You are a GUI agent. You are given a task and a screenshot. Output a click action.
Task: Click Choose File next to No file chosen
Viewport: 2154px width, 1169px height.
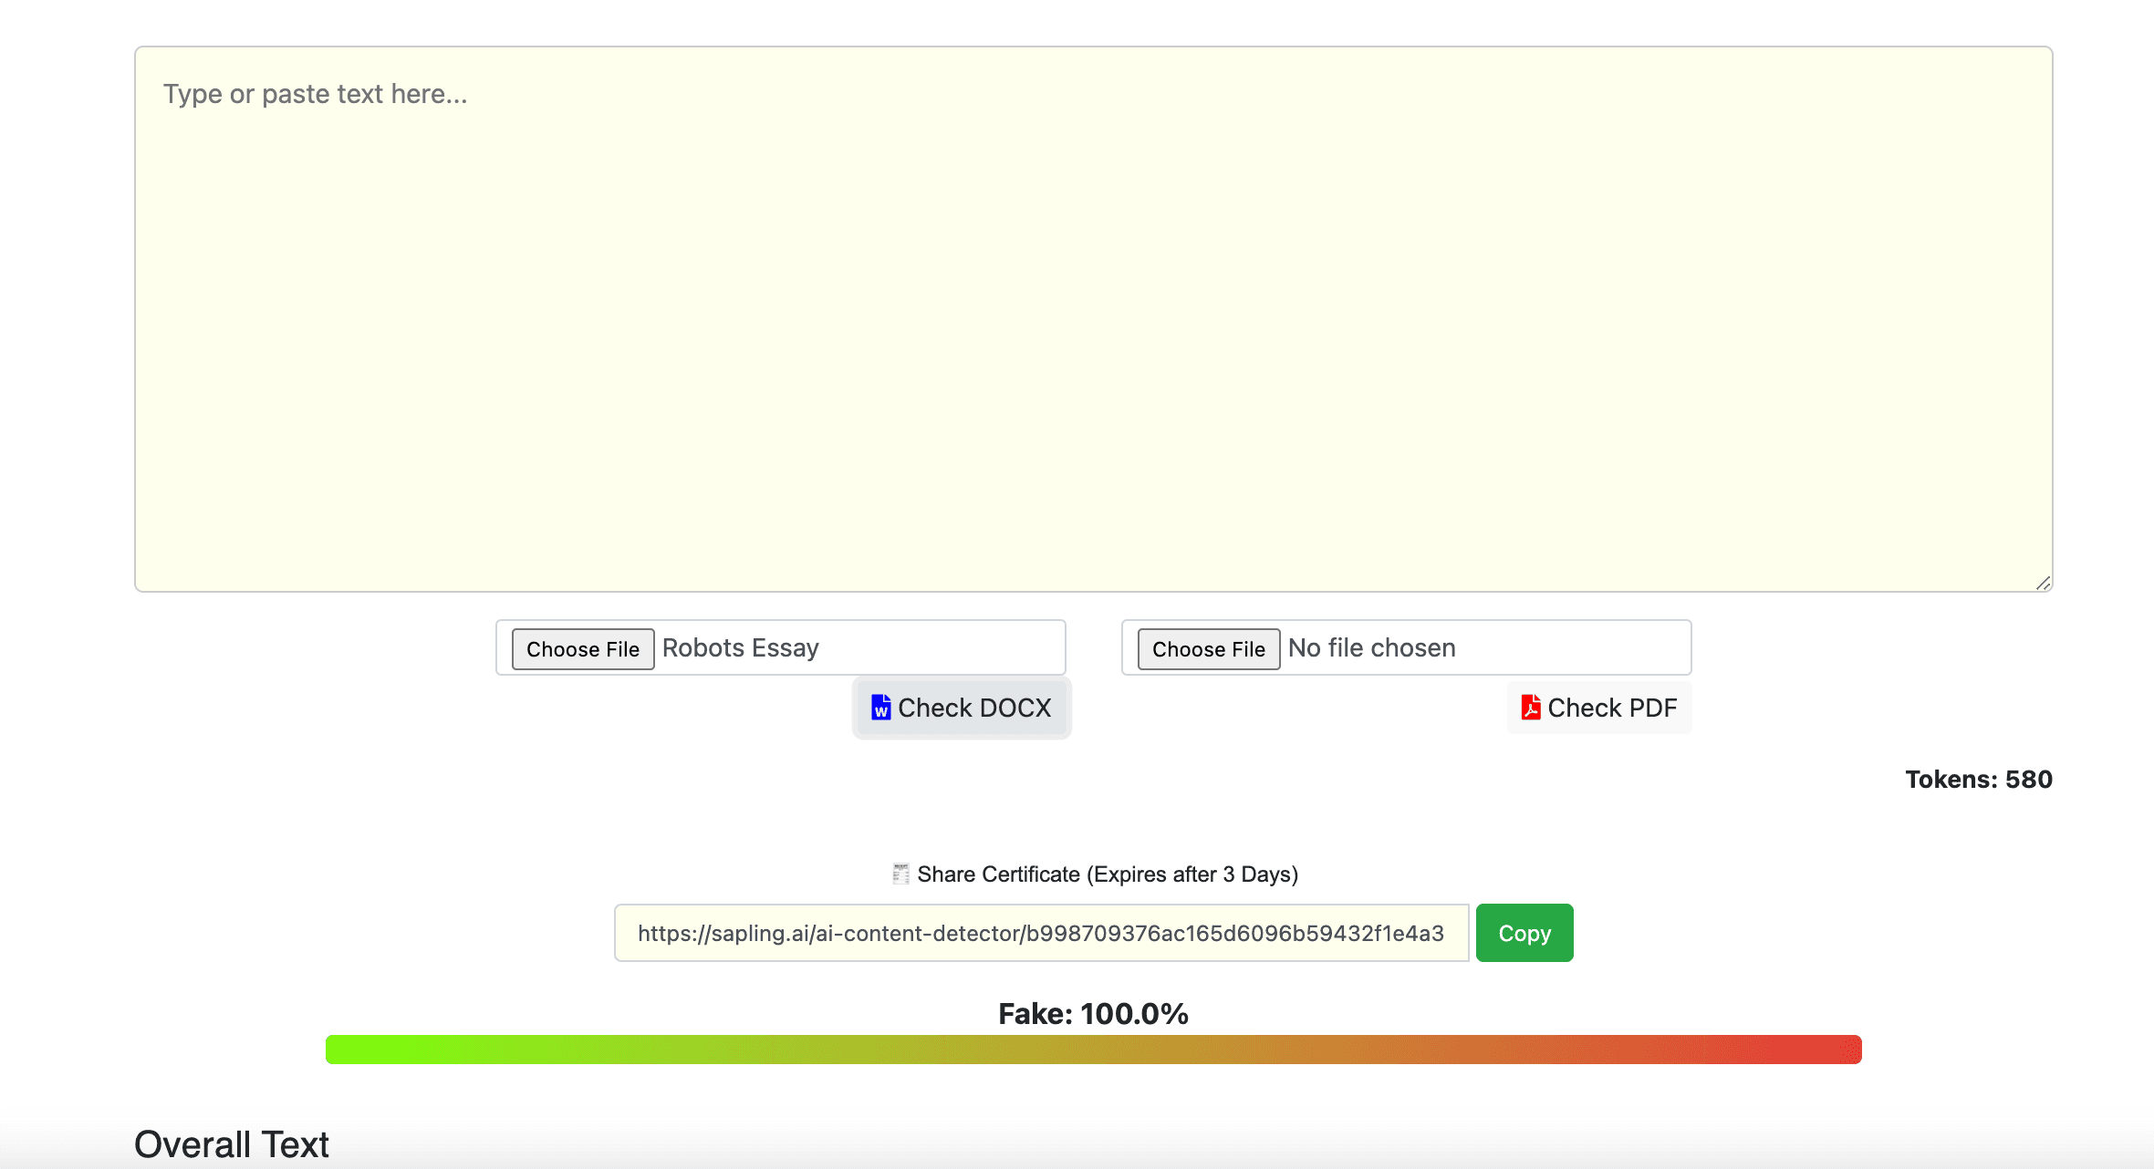point(1208,649)
